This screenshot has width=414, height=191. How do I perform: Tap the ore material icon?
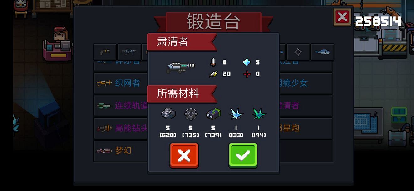(x=168, y=114)
